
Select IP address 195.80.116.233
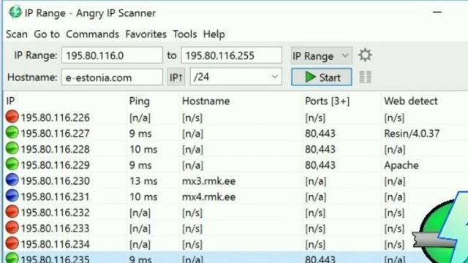pyautogui.click(x=56, y=228)
